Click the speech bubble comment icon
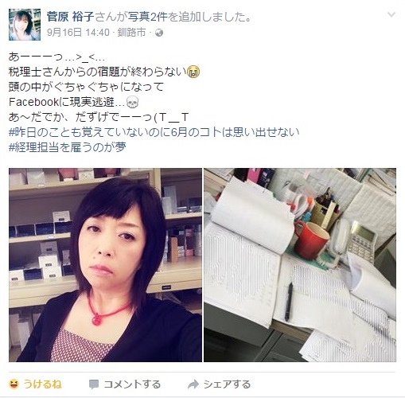The height and width of the screenshot is (398, 405). coord(94,384)
